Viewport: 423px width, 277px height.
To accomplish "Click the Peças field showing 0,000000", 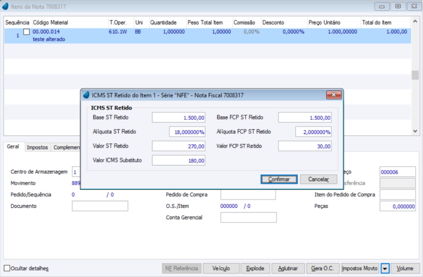I will [398, 206].
